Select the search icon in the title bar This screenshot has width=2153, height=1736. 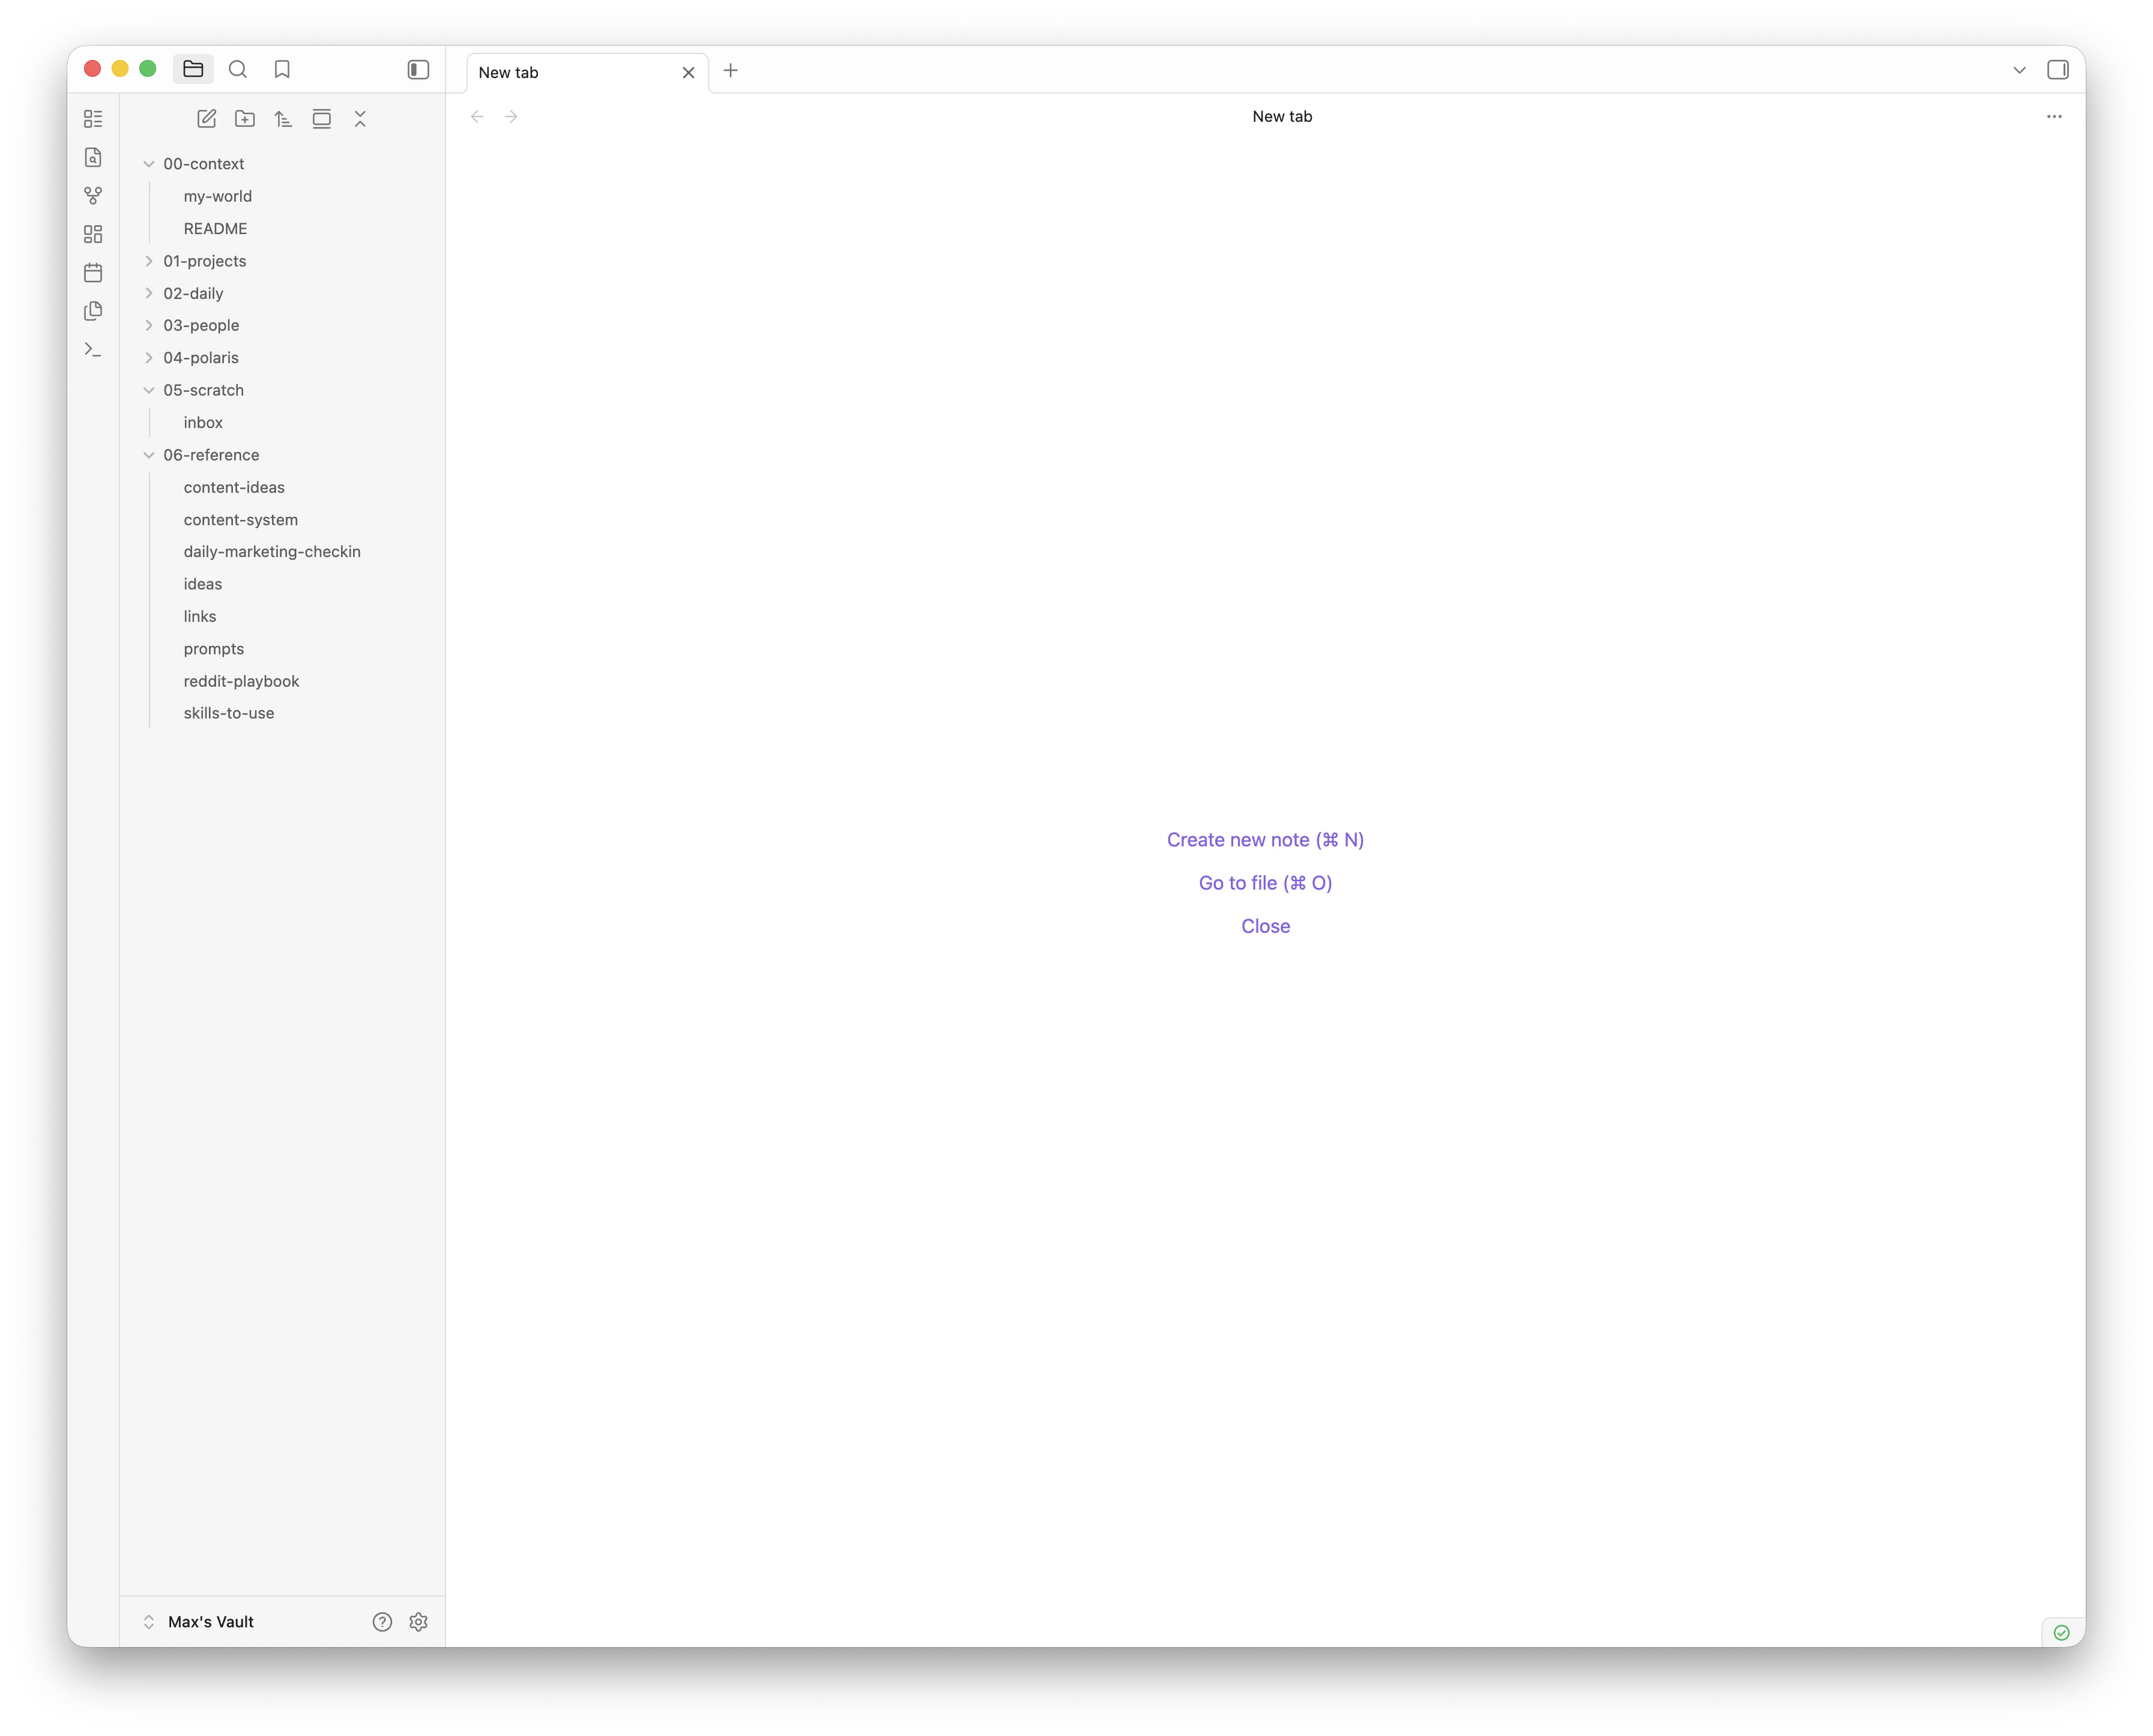pyautogui.click(x=238, y=69)
